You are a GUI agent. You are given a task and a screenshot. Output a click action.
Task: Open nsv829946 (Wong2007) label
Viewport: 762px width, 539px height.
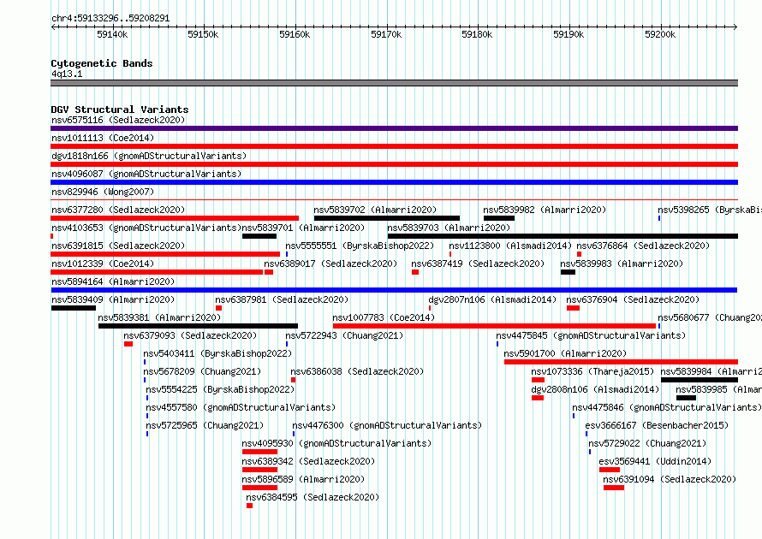[103, 192]
